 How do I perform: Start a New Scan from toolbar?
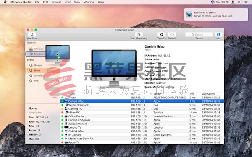pyautogui.click(x=32, y=35)
